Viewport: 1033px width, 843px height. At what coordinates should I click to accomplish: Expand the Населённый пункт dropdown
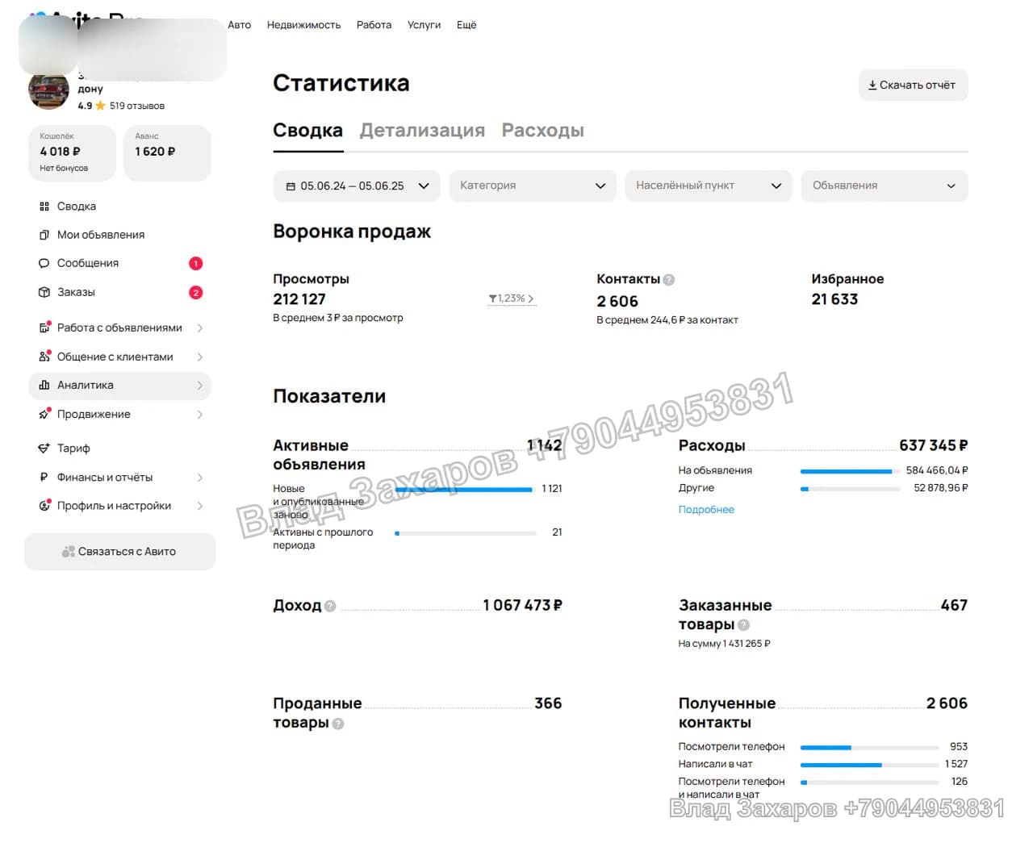pos(709,186)
